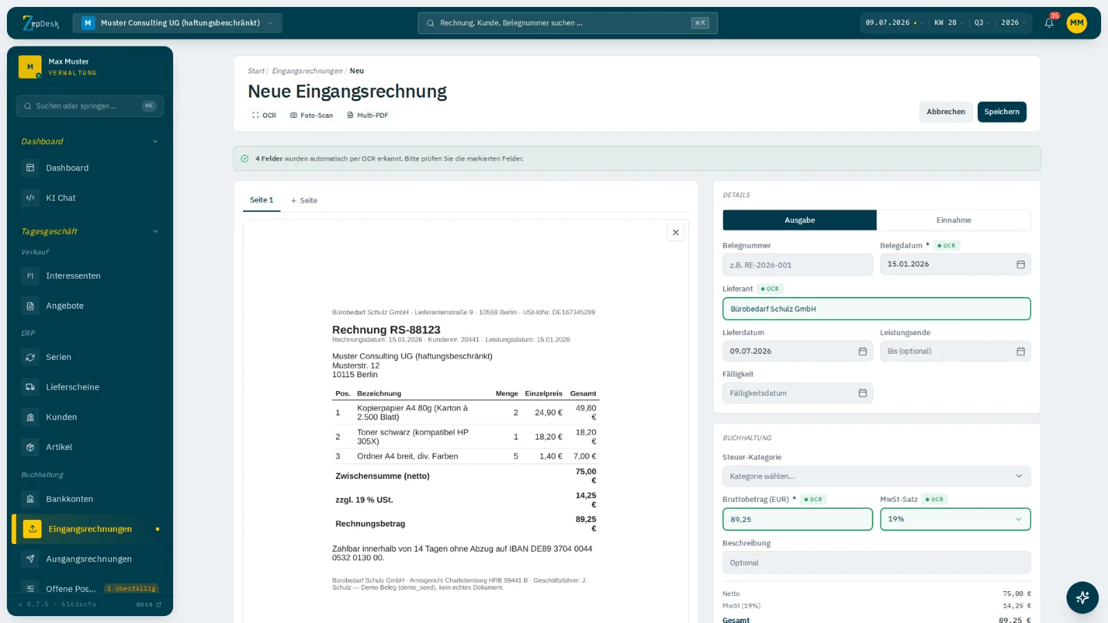The width and height of the screenshot is (1108, 623).
Task: Open the MM user avatar menu
Action: 1076,23
